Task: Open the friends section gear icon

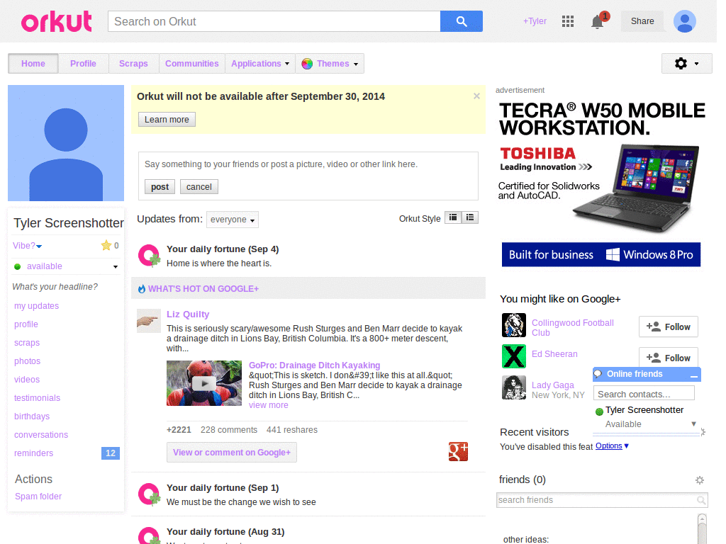Action: click(x=700, y=480)
